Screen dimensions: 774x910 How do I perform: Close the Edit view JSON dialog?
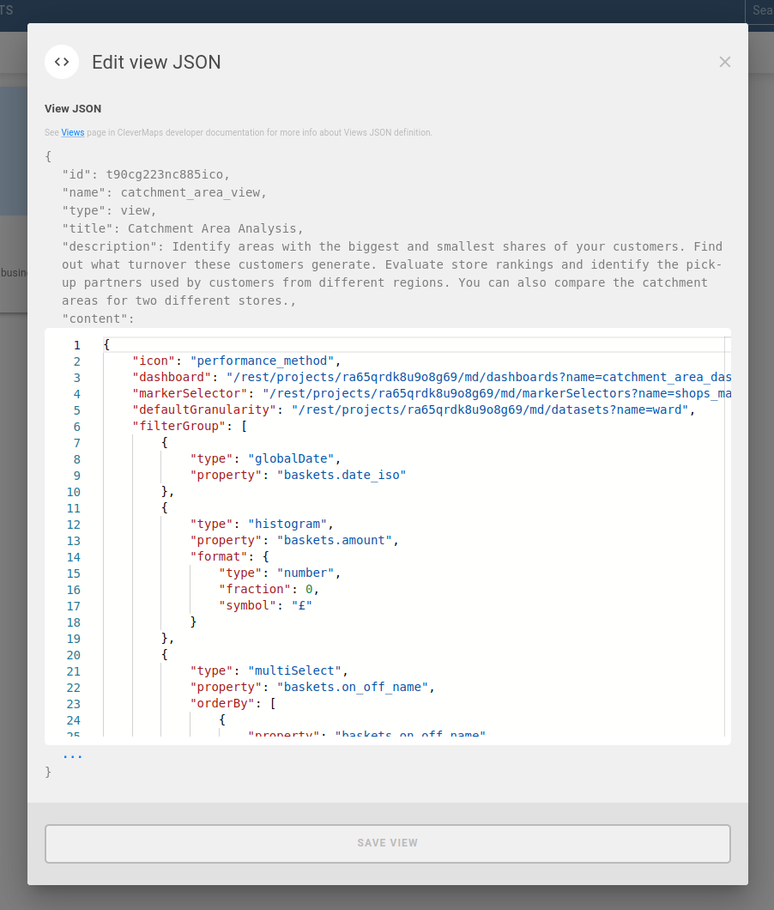(x=725, y=62)
